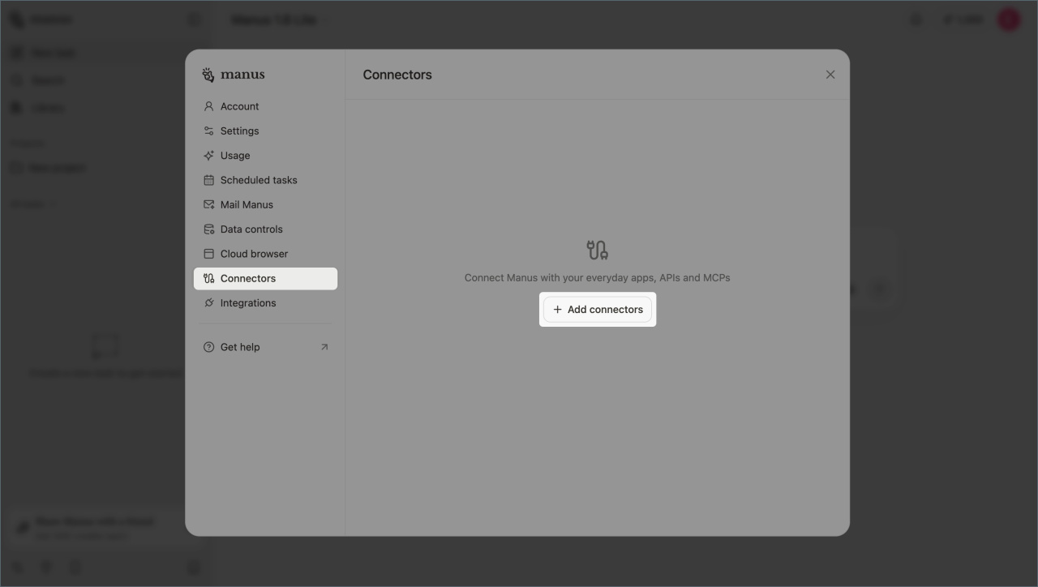Click the Account person icon

pyautogui.click(x=208, y=106)
